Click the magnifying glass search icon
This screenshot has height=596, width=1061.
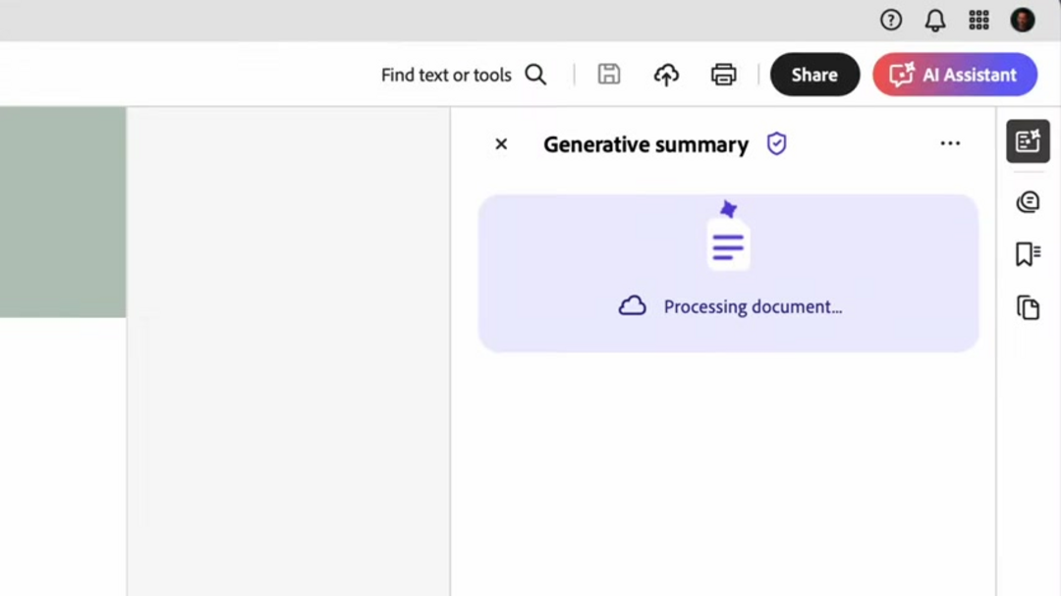point(535,75)
